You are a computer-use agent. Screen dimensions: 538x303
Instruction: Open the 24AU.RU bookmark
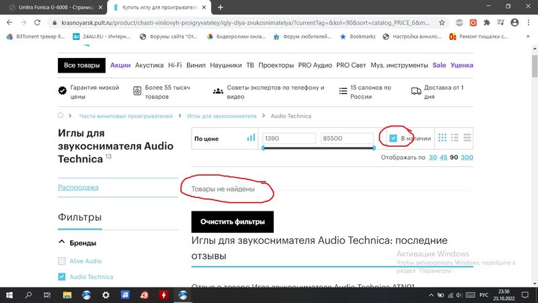pyautogui.click(x=102, y=36)
